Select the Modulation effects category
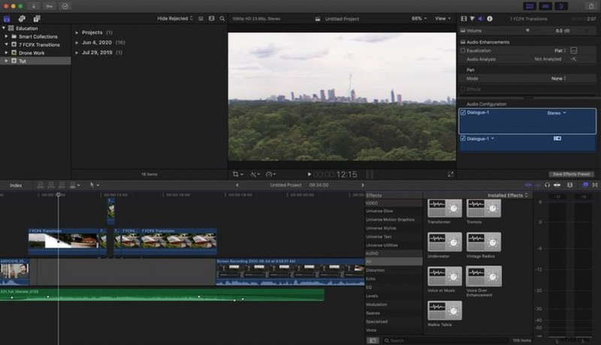The width and height of the screenshot is (601, 345). pos(376,304)
